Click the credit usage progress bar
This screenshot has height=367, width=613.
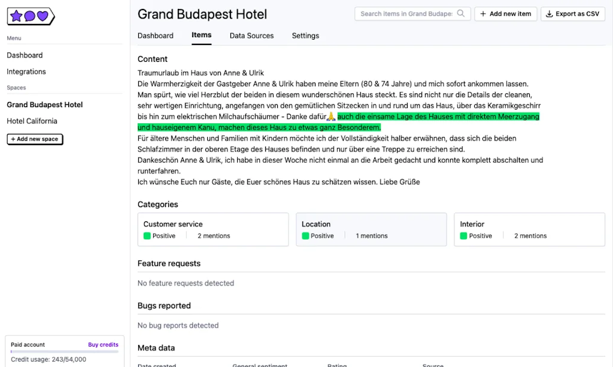64,353
